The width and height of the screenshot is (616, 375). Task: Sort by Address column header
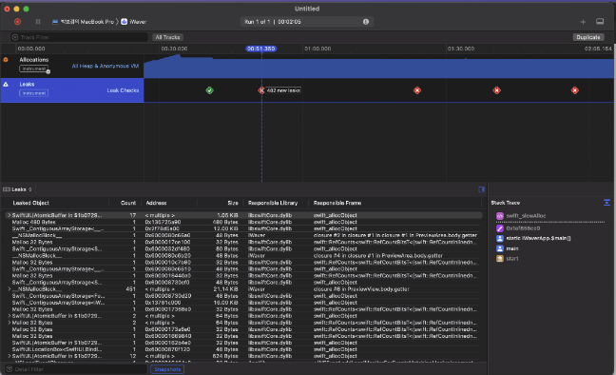156,203
